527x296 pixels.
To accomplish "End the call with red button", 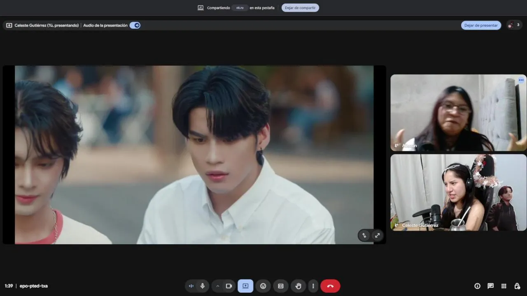I will click(x=330, y=286).
